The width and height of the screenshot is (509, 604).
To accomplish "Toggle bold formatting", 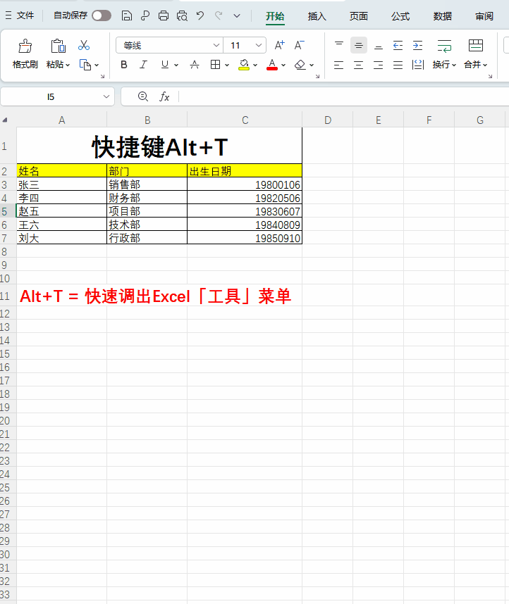I will [124, 65].
